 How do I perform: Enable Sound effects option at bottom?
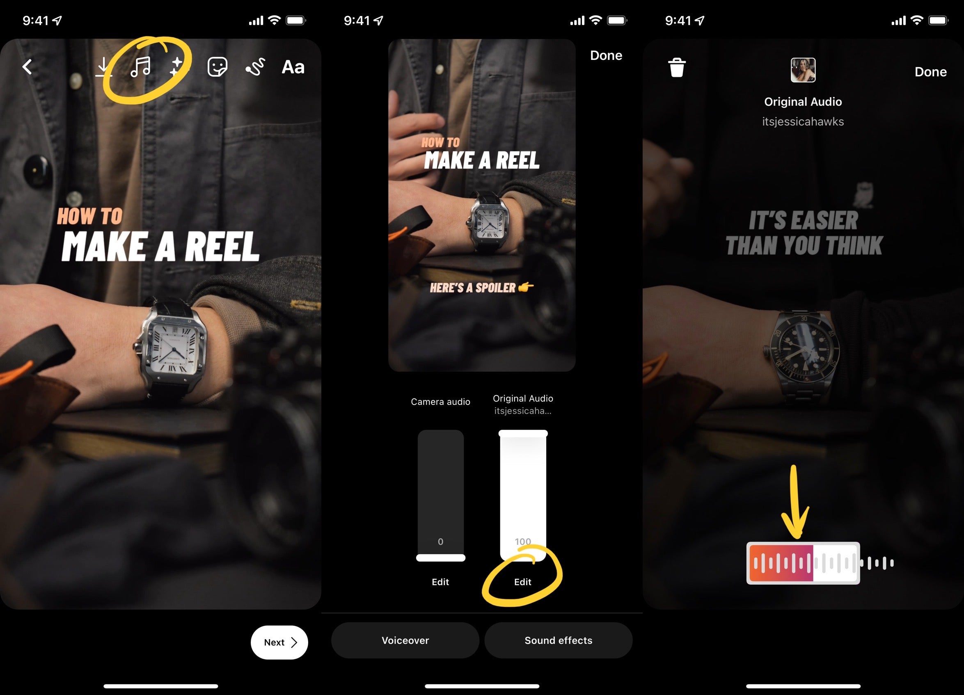[558, 640]
